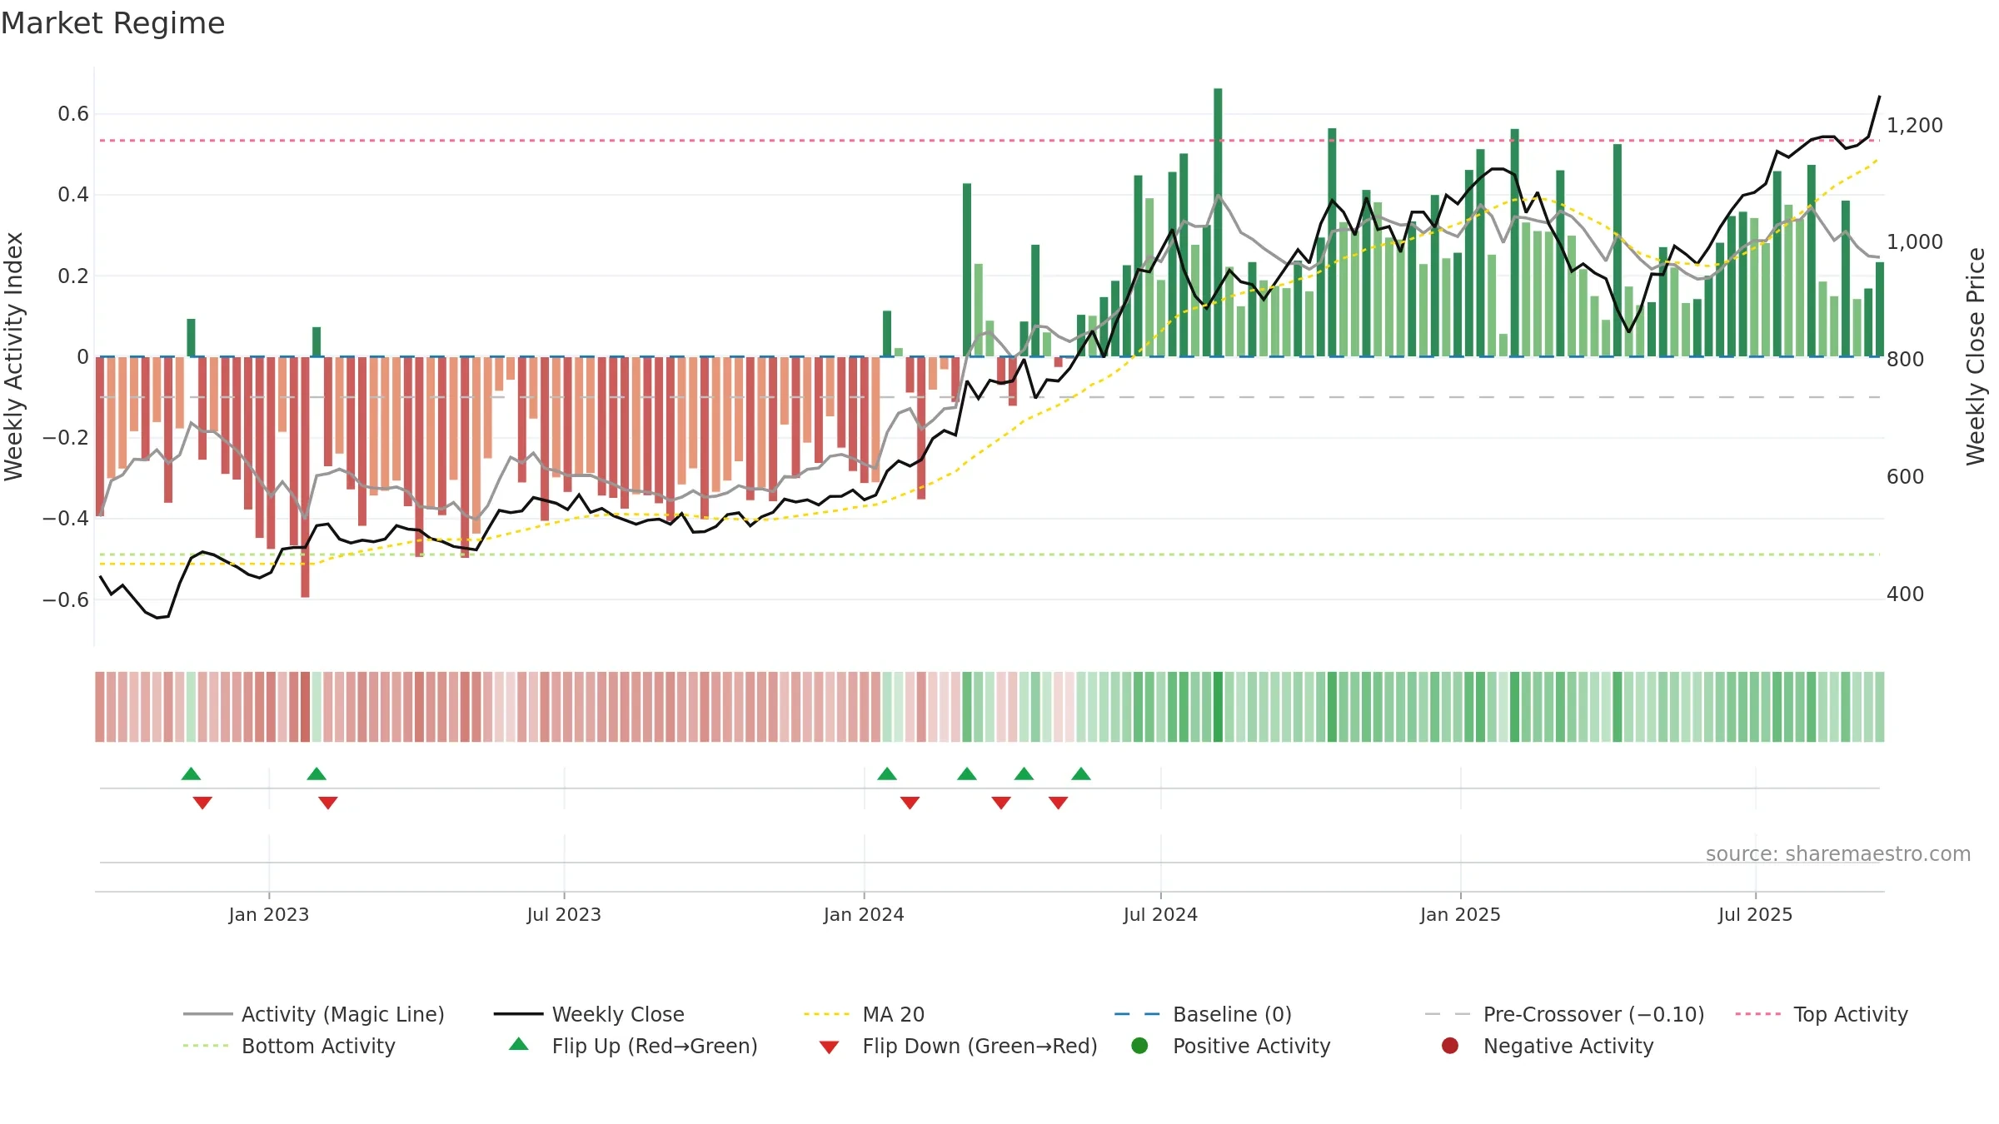The height and width of the screenshot is (1124, 1999).
Task: Click the 1,200 price axis tick
Action: [1914, 125]
